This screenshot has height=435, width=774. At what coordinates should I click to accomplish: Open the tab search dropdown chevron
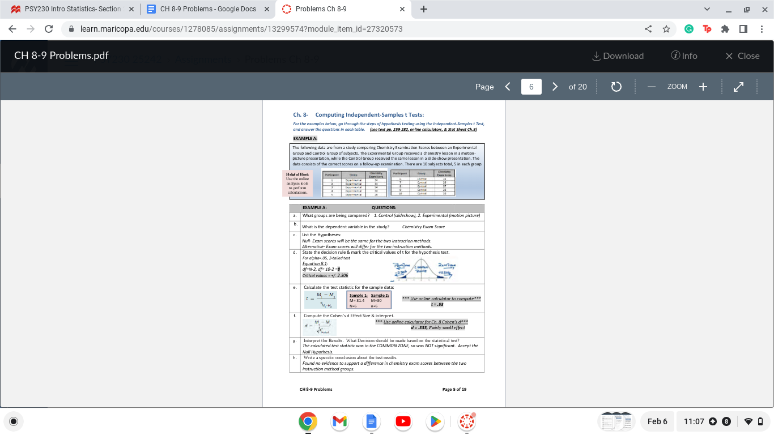click(x=707, y=9)
